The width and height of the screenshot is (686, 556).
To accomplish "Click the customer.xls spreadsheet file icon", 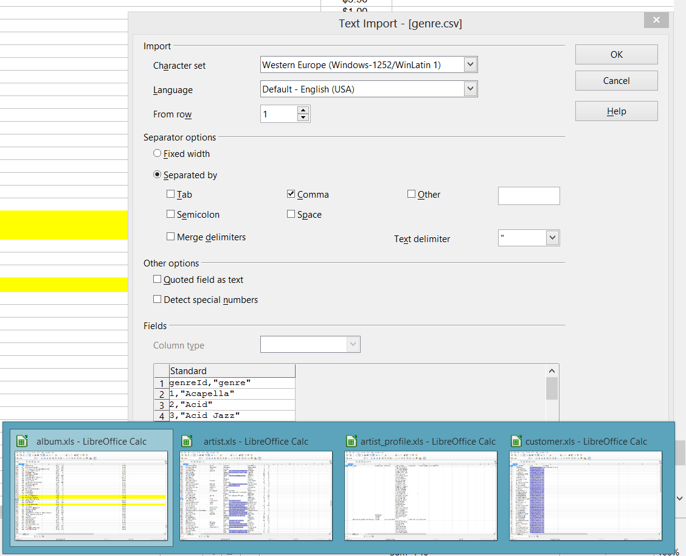I will tap(516, 441).
